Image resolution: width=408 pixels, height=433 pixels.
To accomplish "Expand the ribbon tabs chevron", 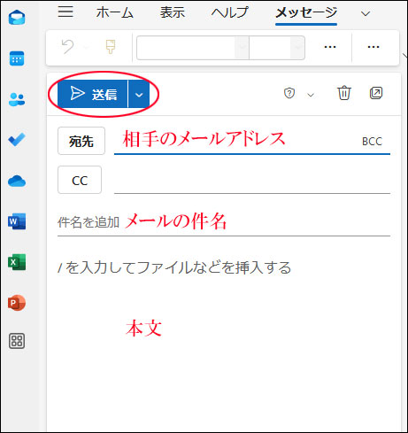I will pos(366,13).
